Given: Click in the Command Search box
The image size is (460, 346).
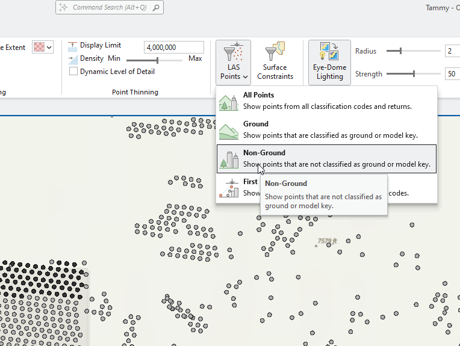Looking at the screenshot, I should pos(108,8).
